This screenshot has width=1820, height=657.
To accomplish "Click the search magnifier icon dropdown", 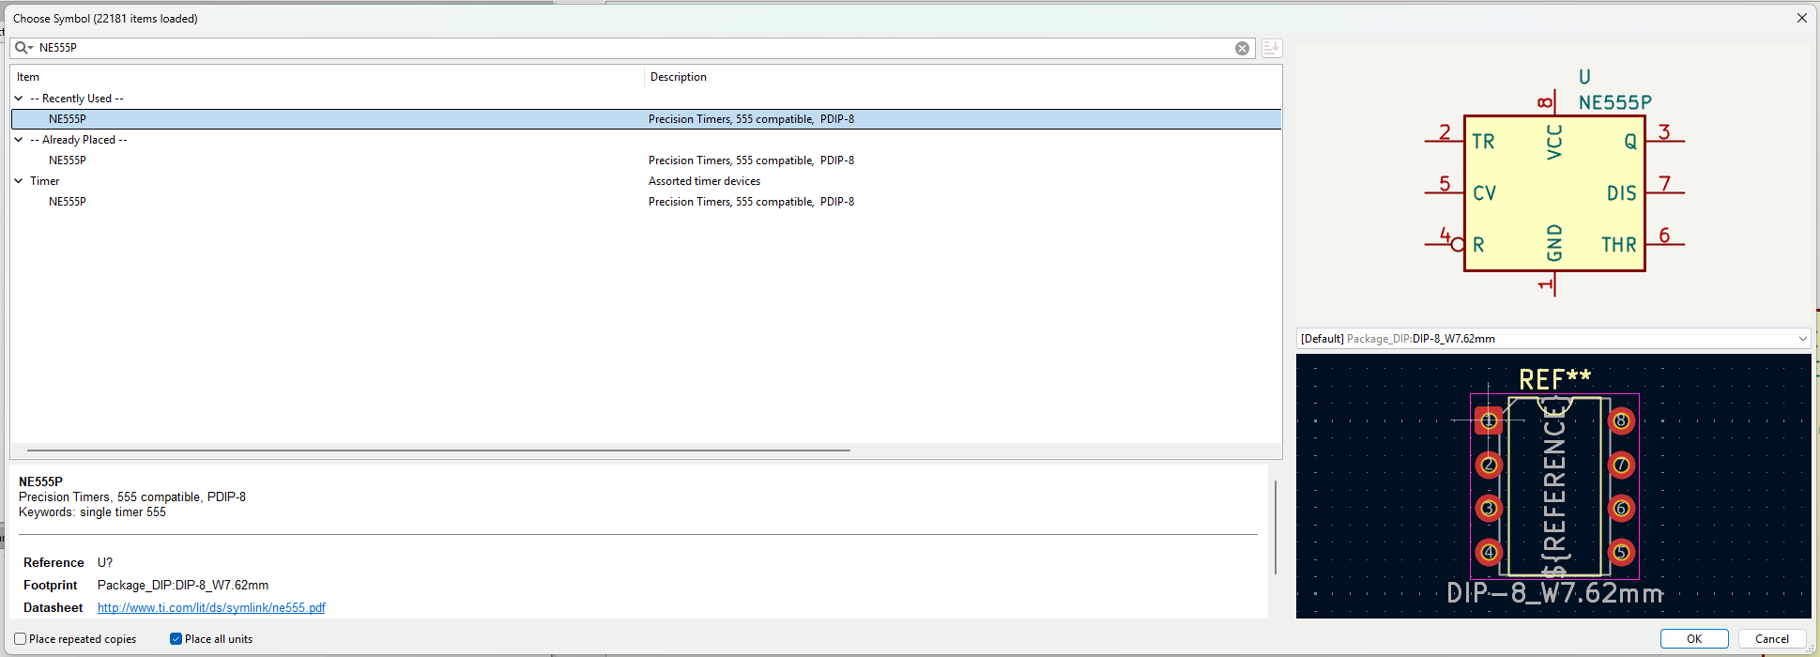I will [x=23, y=48].
